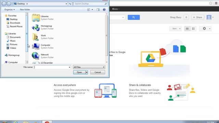Click the "Access everywhere" heading
219x123 pixels.
65,85
